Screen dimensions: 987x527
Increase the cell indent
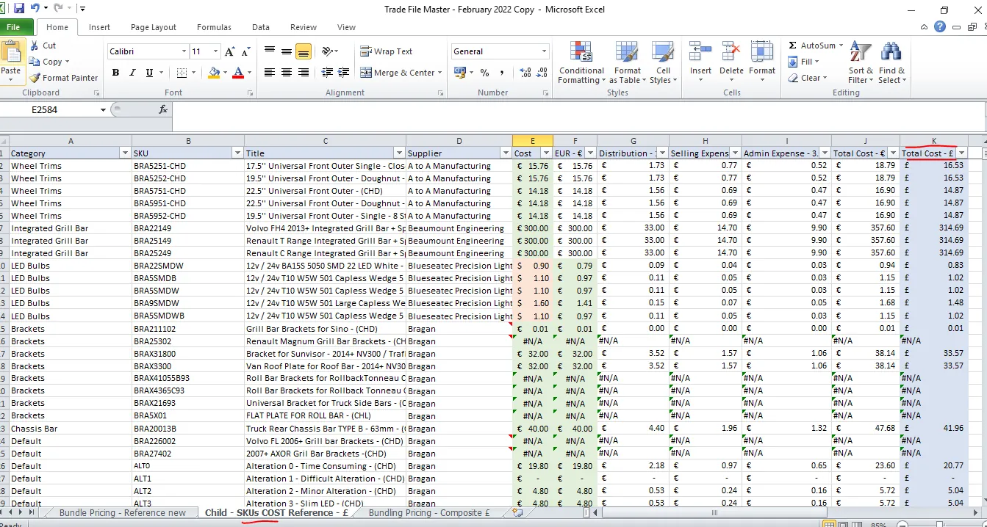(344, 73)
